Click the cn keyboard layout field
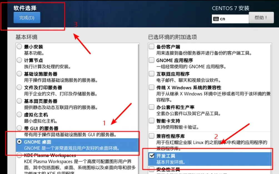This screenshot has height=174, width=279. click(230, 19)
